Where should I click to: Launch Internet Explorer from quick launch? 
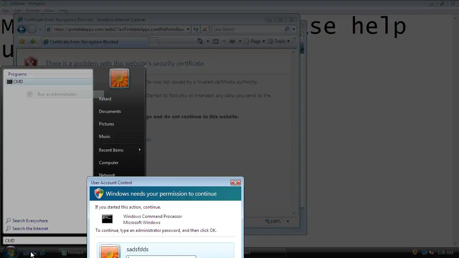(x=43, y=253)
